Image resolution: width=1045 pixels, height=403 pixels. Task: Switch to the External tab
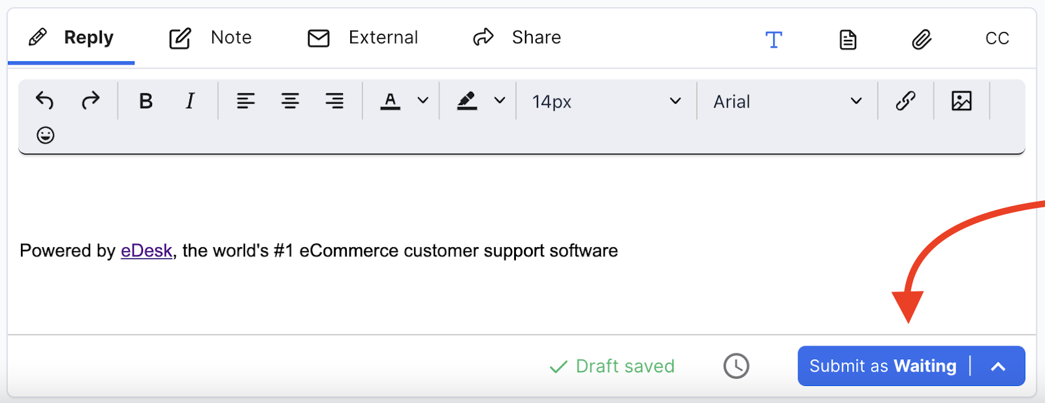tap(362, 38)
